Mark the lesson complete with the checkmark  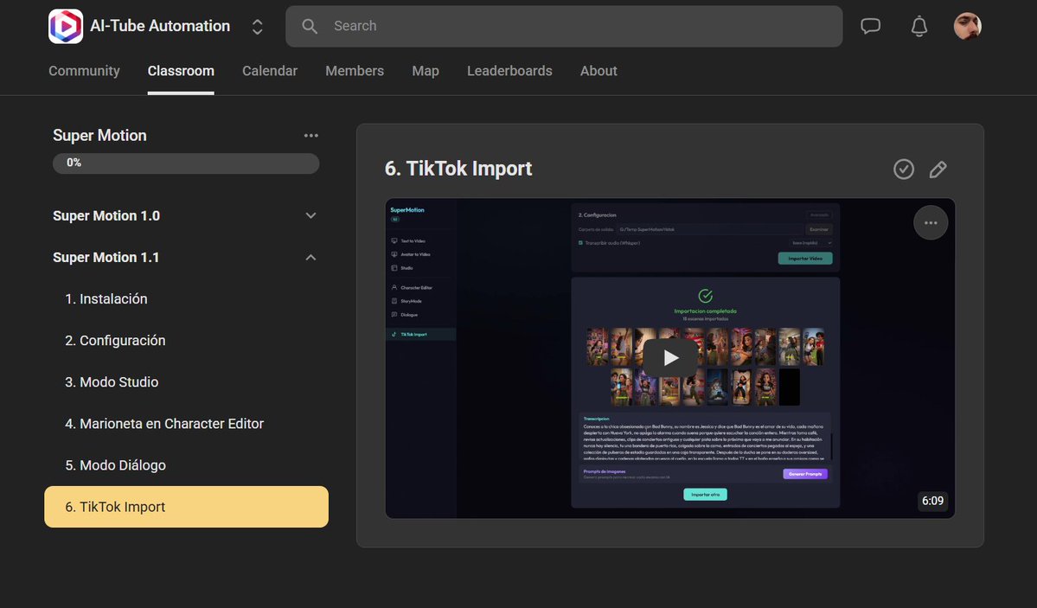[904, 170]
